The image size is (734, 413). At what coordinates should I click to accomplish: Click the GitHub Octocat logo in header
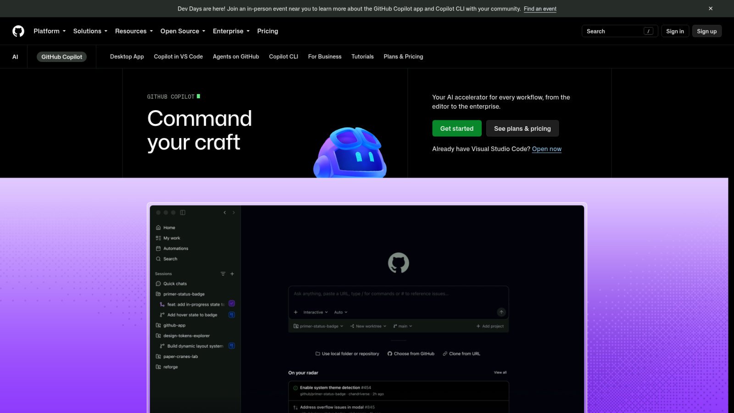[18, 31]
